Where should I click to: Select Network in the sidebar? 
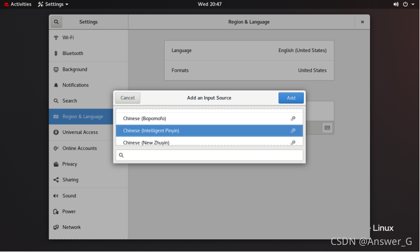[x=88, y=227]
